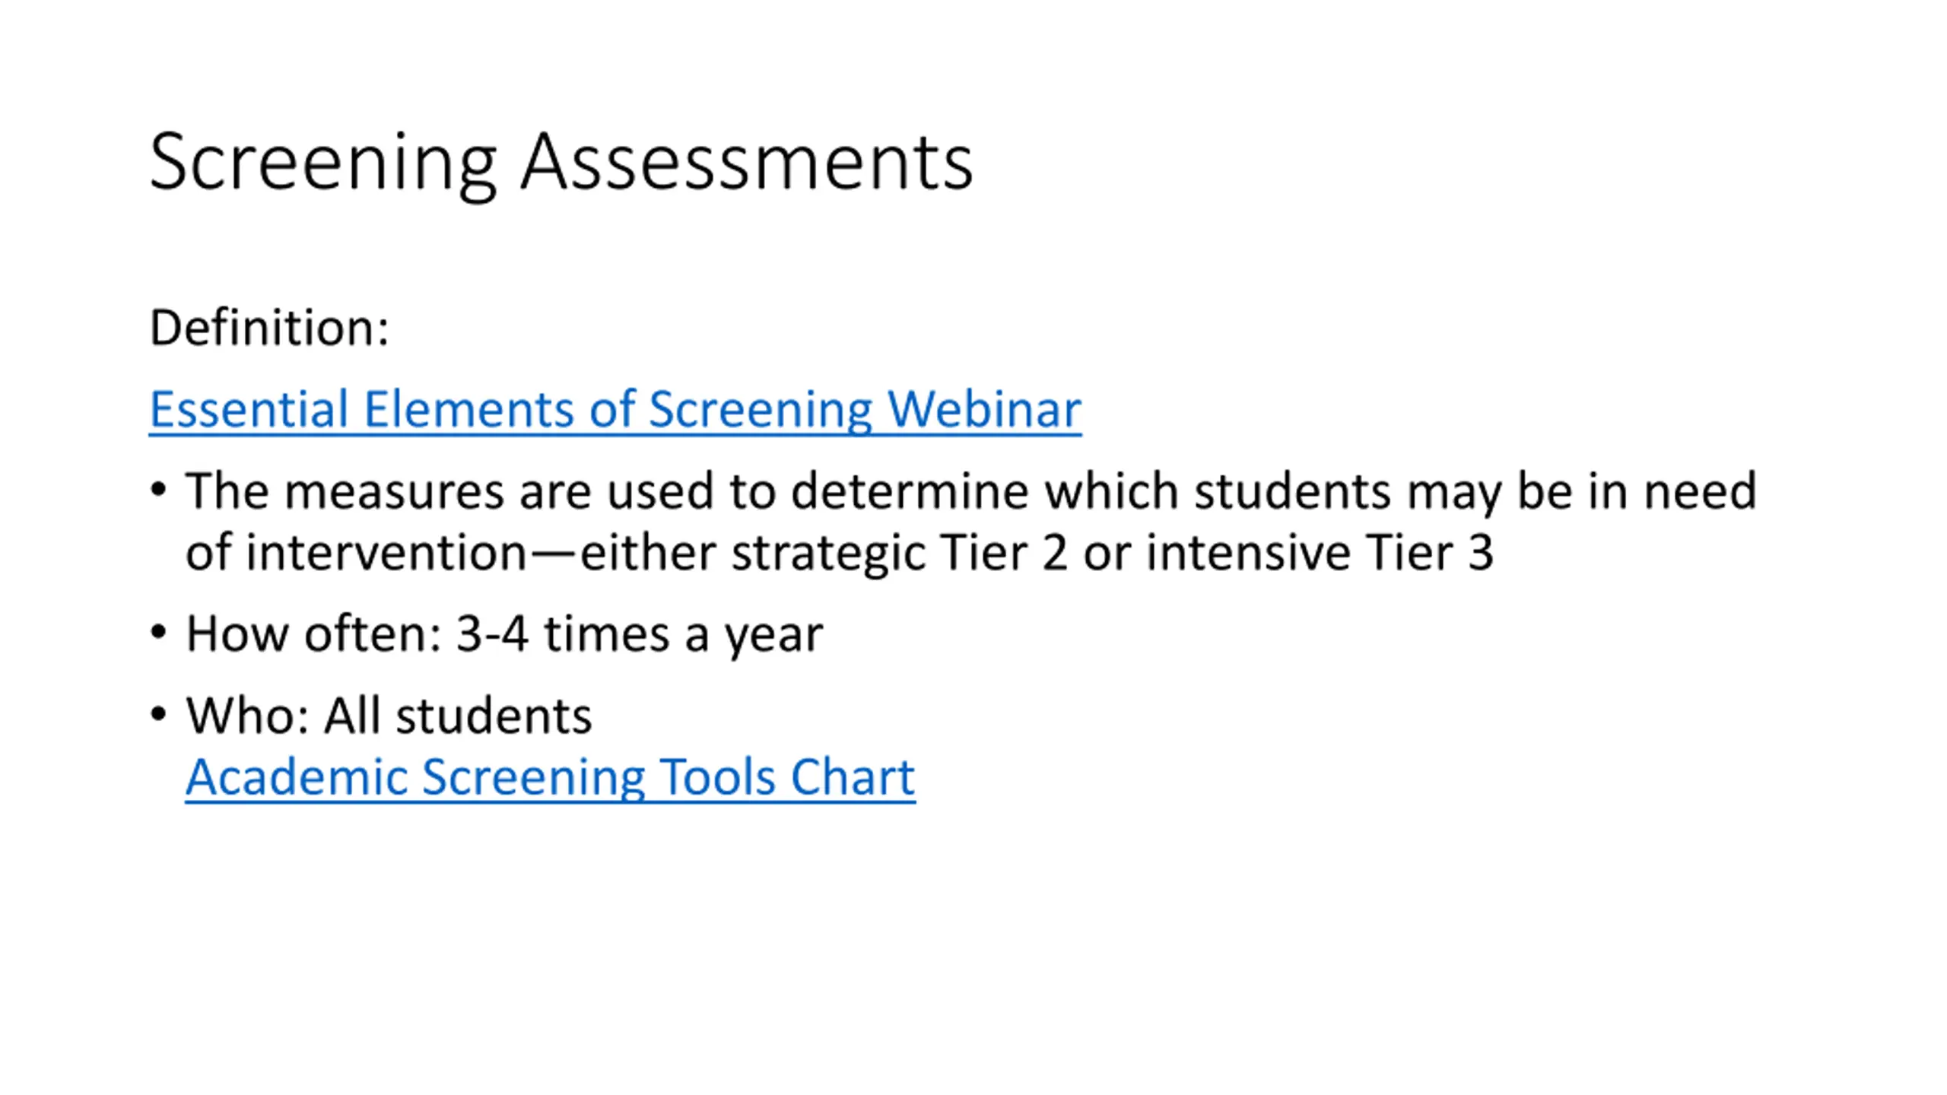The image size is (1947, 1095).
Task: Click the Definition: label text
Action: pyautogui.click(x=269, y=328)
